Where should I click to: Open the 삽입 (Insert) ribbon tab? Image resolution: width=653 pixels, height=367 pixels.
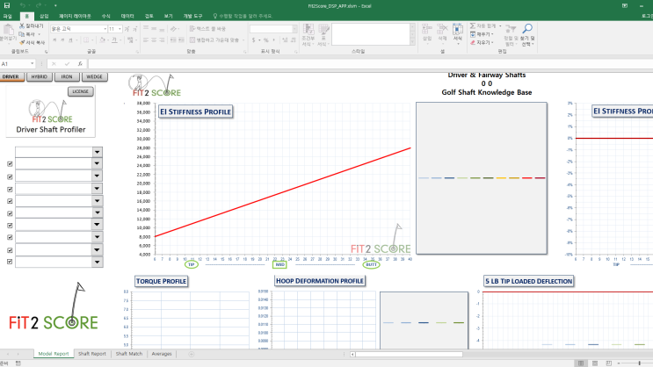44,16
